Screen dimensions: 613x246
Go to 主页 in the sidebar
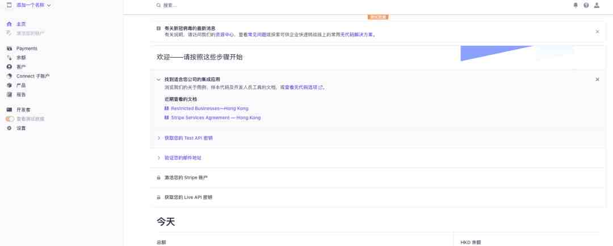(x=21, y=24)
